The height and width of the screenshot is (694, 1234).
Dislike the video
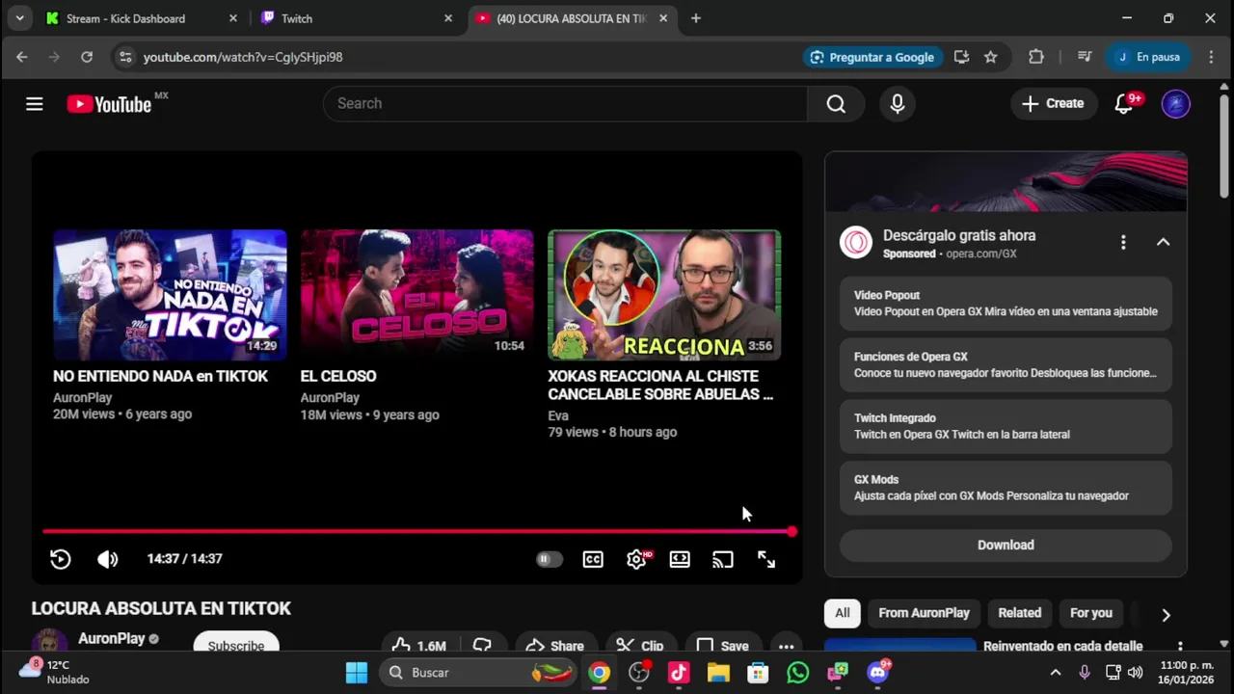(x=483, y=646)
